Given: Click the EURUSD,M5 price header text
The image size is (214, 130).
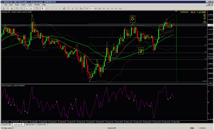Looking at the screenshot, I should pyautogui.click(x=17, y=12).
